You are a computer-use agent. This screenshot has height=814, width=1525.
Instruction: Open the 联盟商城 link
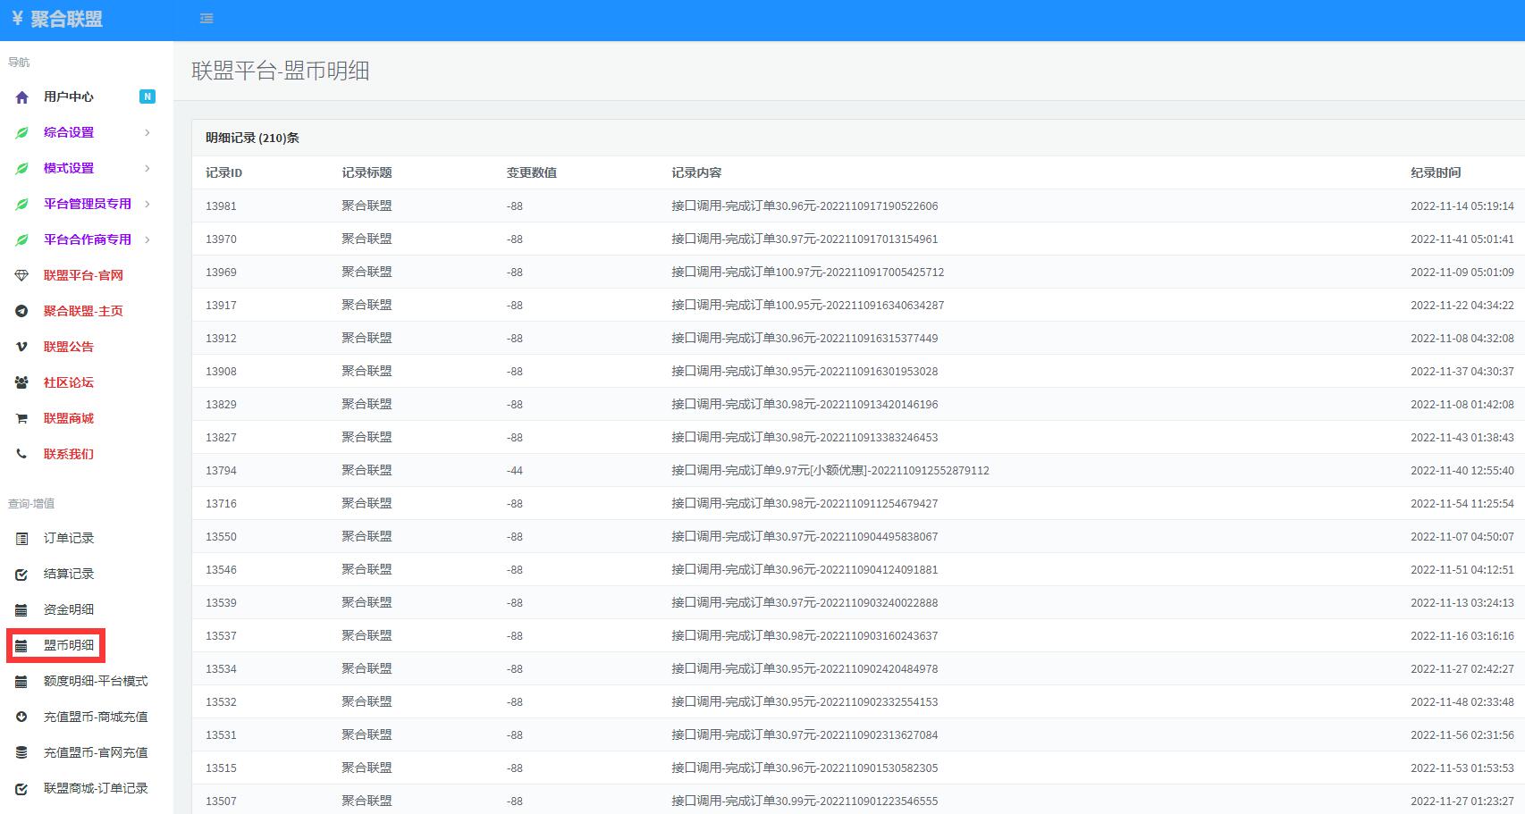[69, 418]
